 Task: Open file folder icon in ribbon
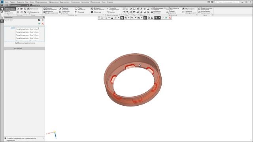(21, 9)
